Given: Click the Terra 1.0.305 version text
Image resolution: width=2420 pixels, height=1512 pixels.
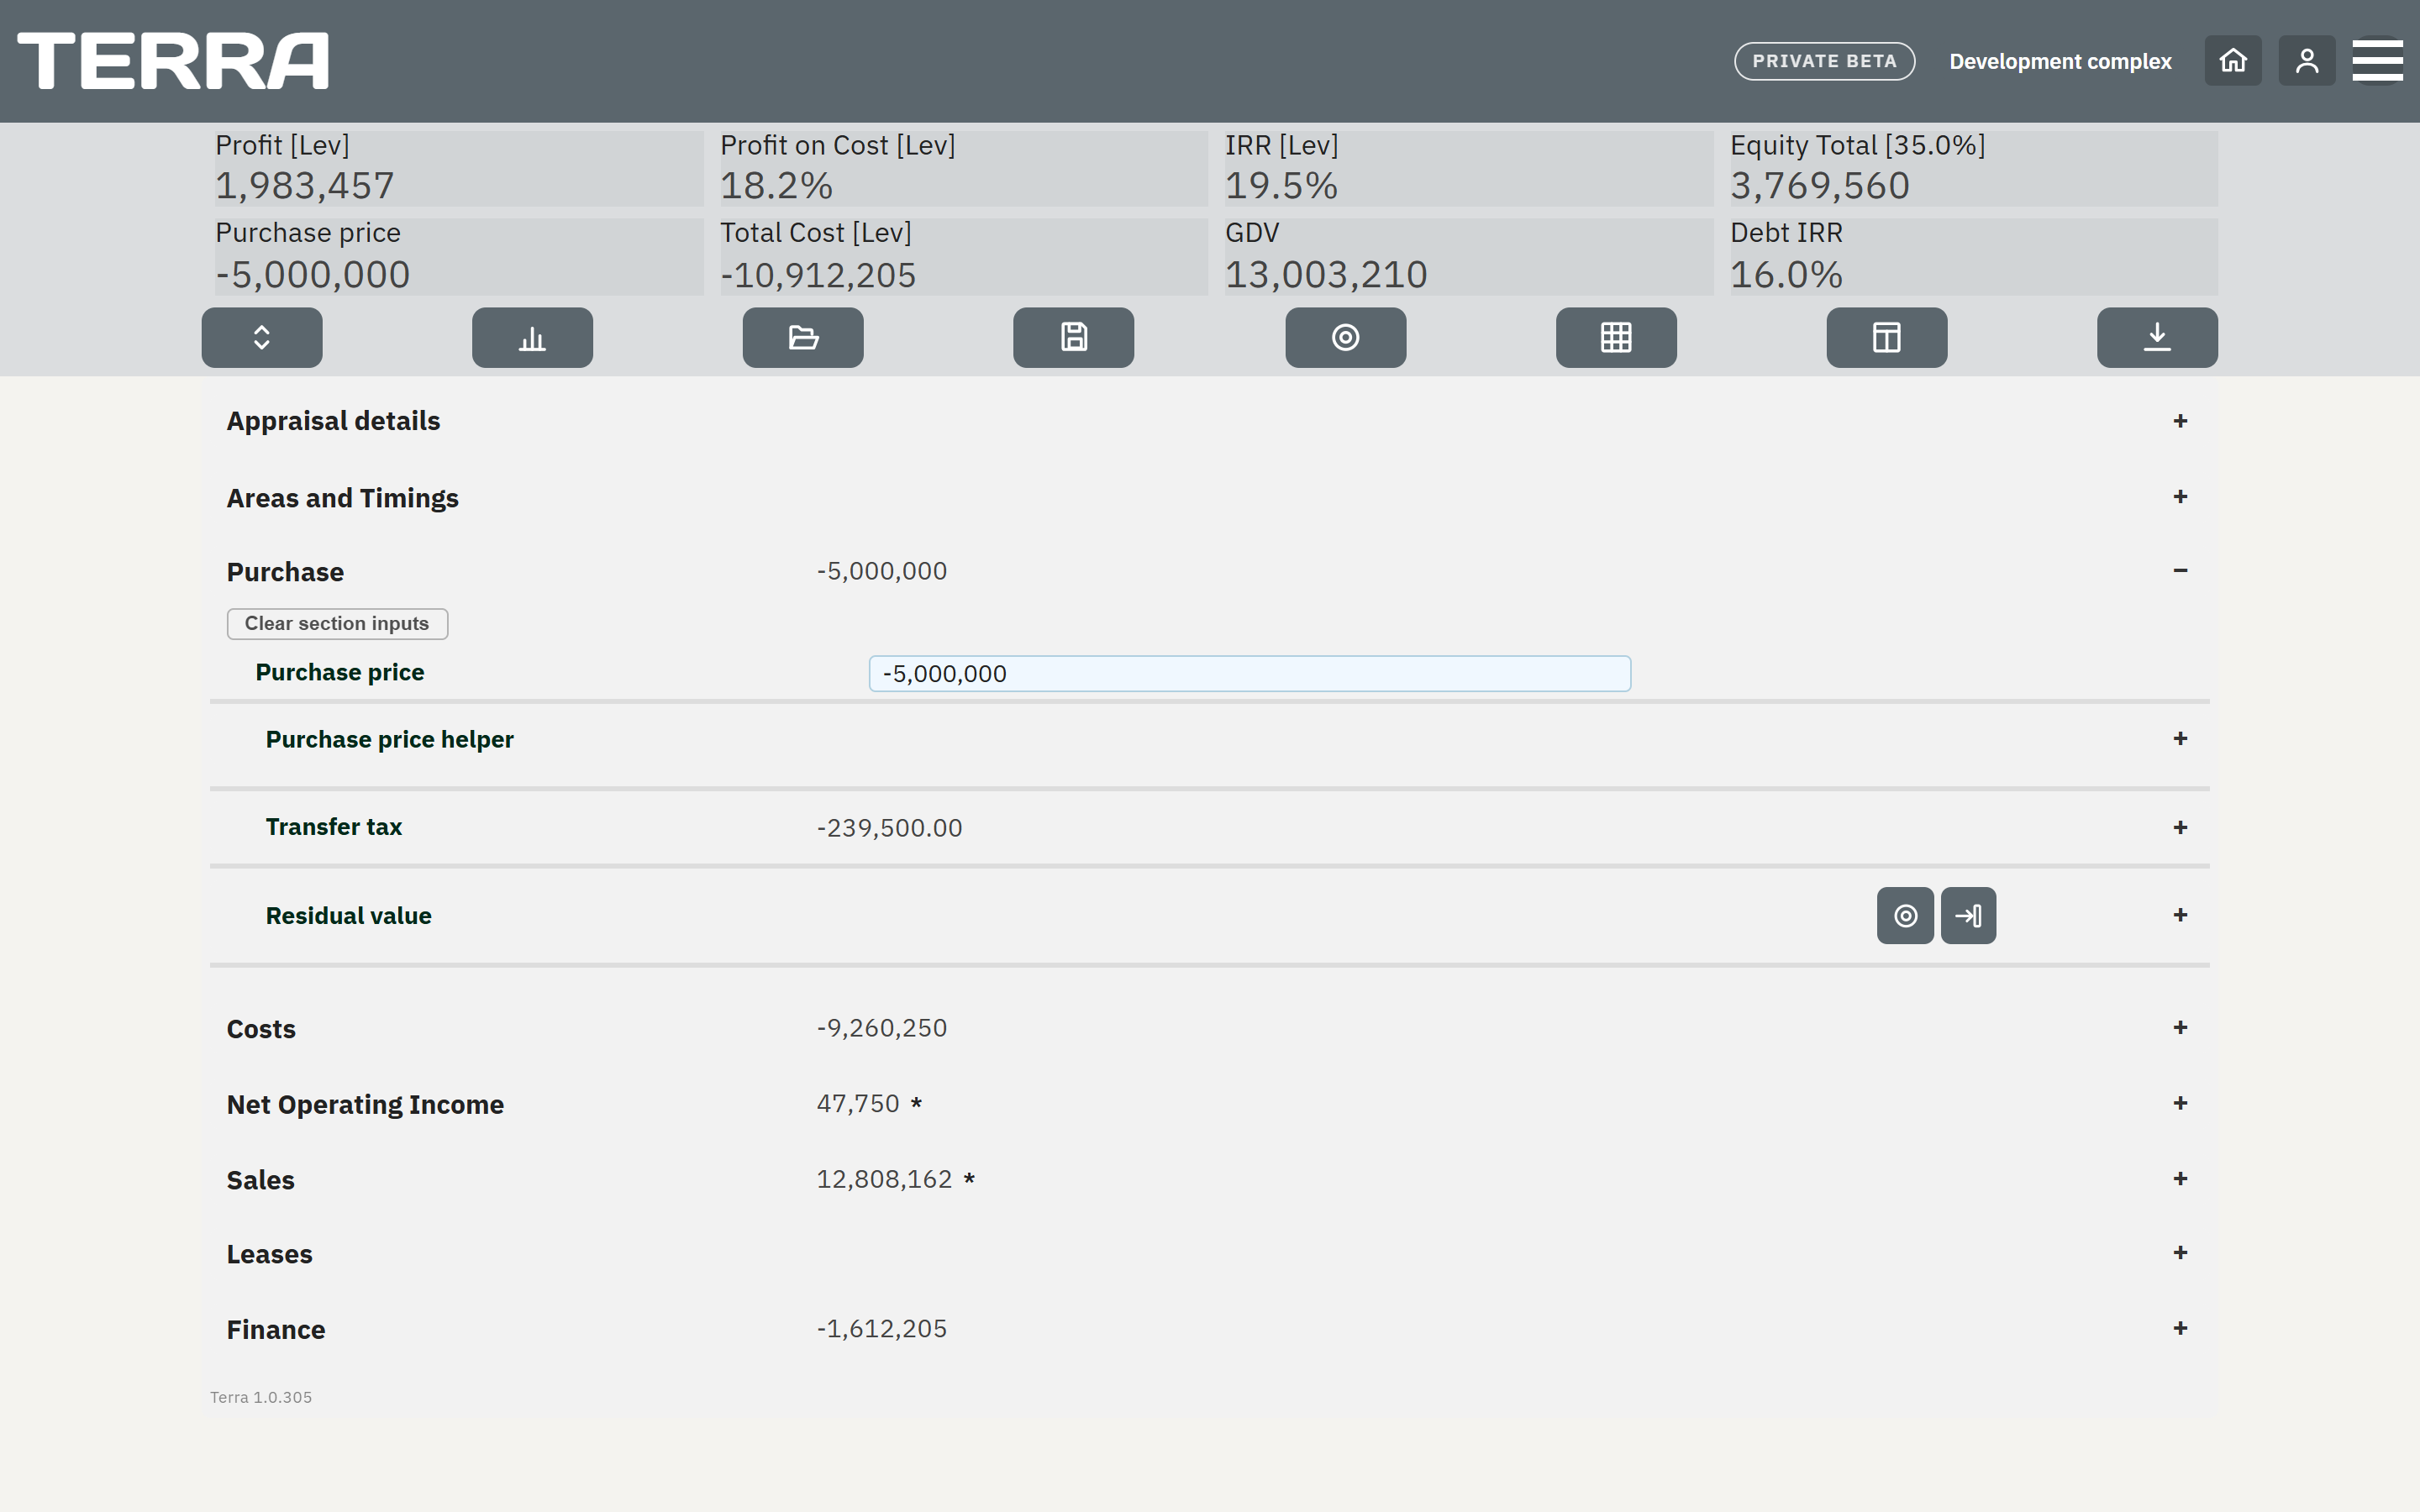Looking at the screenshot, I should (x=261, y=1397).
